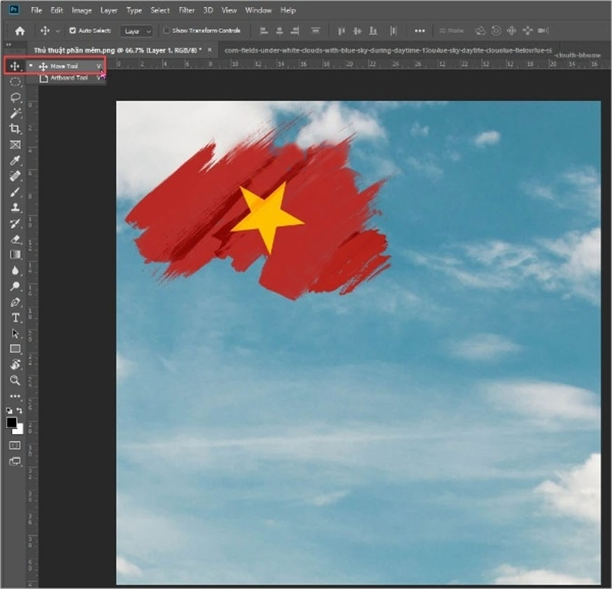
Task: Select the Eyedropper tool
Action: click(15, 159)
